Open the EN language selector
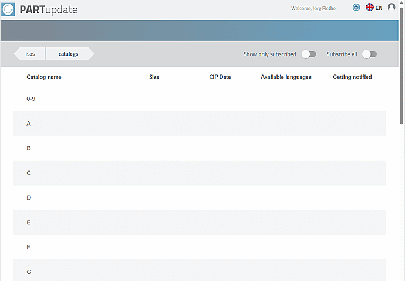The width and height of the screenshot is (405, 281). 379,8
